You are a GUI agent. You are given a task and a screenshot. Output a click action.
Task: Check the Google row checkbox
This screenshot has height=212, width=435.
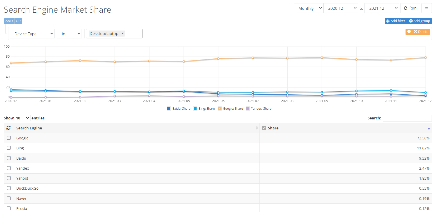tap(9, 138)
